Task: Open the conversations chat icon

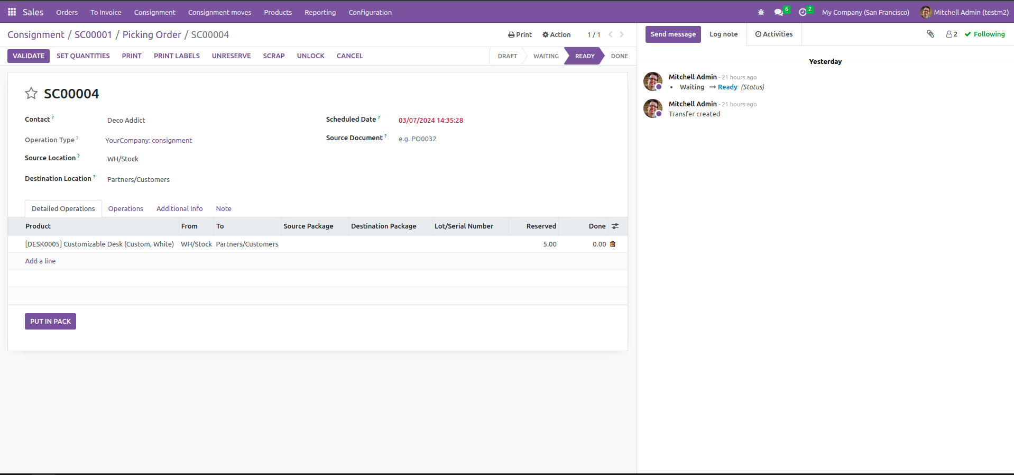Action: (x=779, y=12)
